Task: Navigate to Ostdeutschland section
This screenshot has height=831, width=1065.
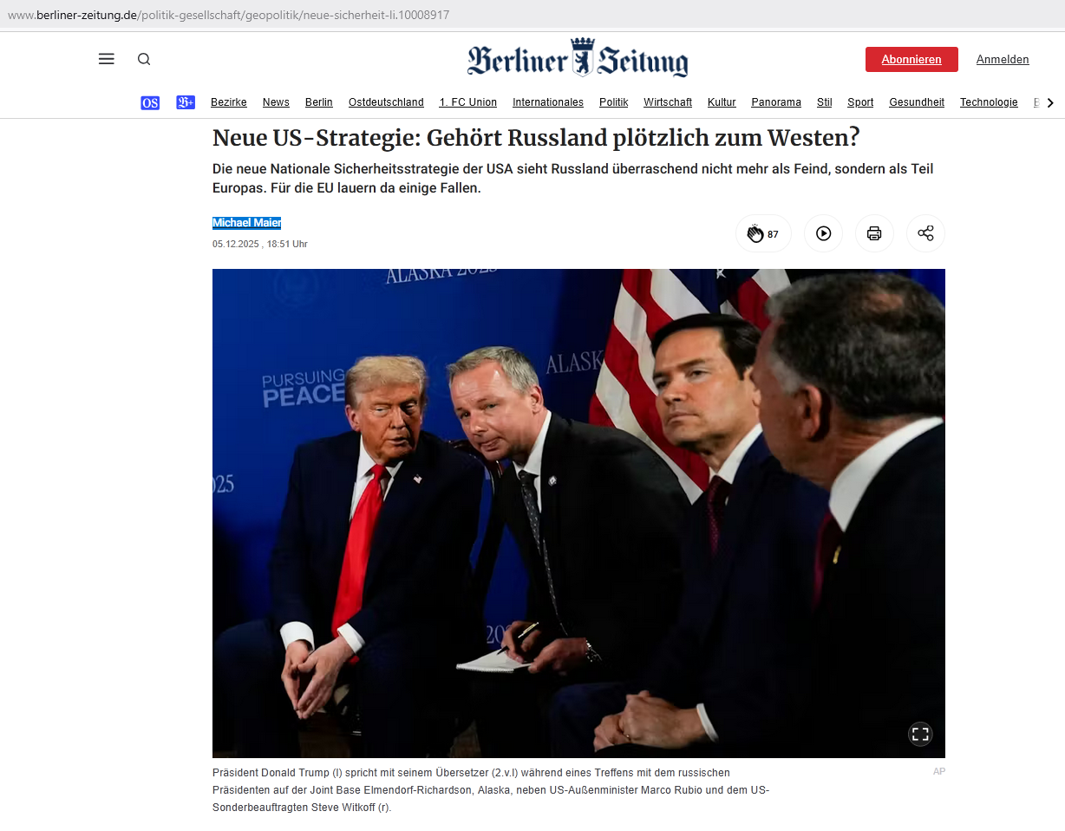Action: pyautogui.click(x=386, y=102)
